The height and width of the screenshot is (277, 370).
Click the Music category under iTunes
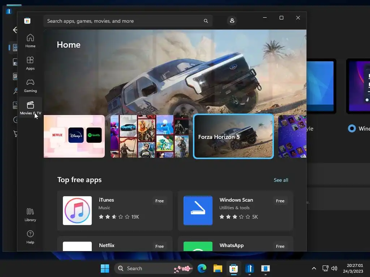coord(104,208)
